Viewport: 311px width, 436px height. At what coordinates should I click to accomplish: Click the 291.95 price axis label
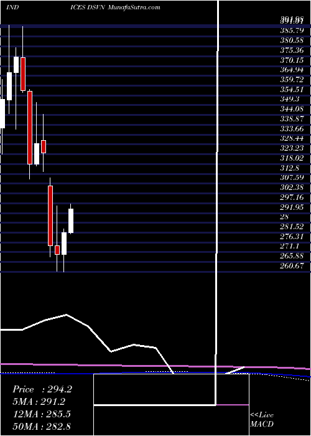point(292,207)
